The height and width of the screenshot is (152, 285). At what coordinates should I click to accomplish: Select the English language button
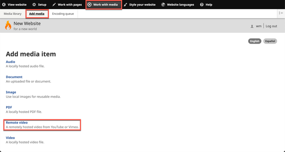255,41
